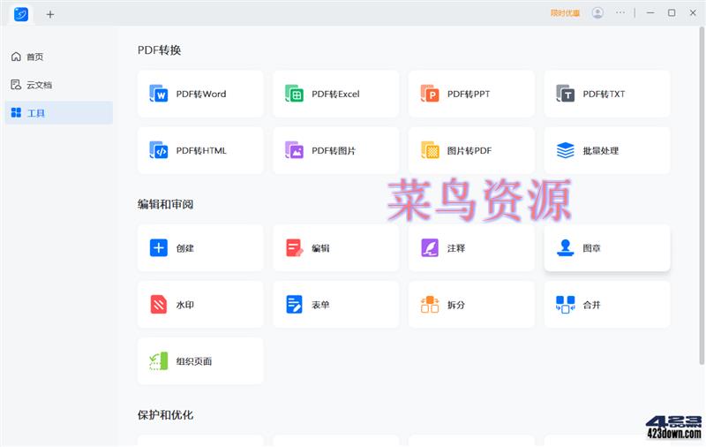This screenshot has height=447, width=706.
Task: Click the 批量处理 layers icon
Action: [565, 150]
